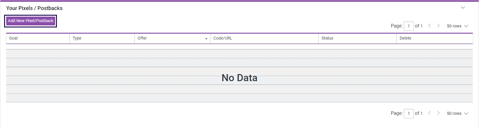Sort table by the Type column header
The width and height of the screenshot is (479, 129).
click(x=77, y=38)
